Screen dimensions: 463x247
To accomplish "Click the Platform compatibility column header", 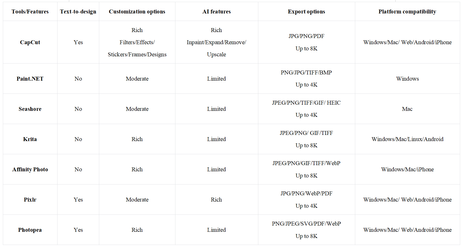I will [407, 12].
